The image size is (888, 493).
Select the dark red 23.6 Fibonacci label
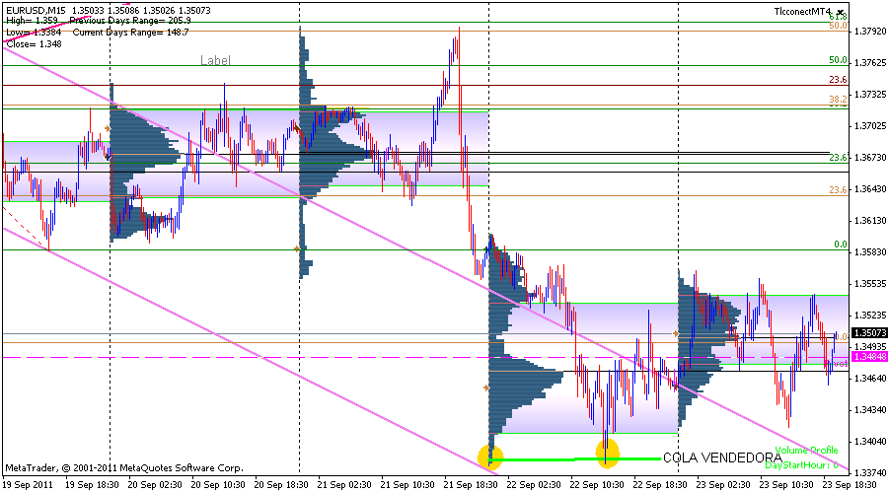[x=838, y=80]
